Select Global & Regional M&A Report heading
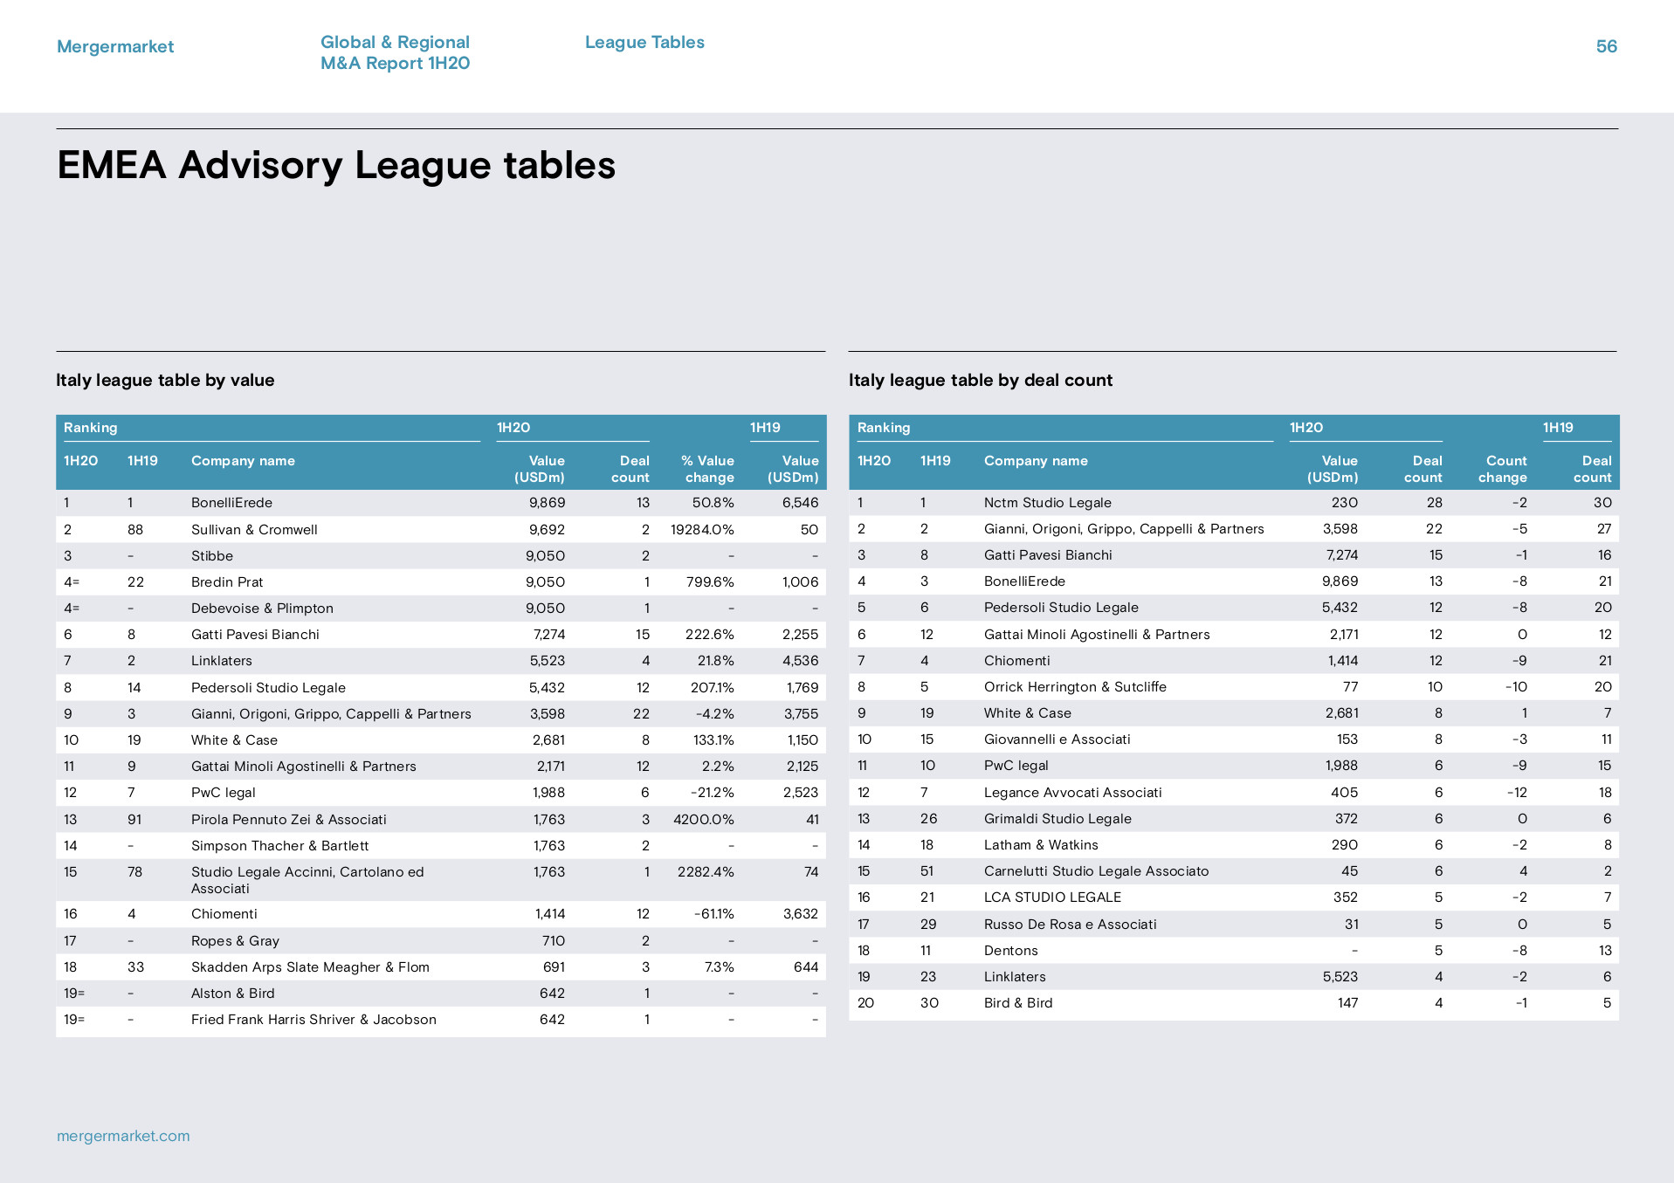The height and width of the screenshot is (1183, 1674). 395,52
